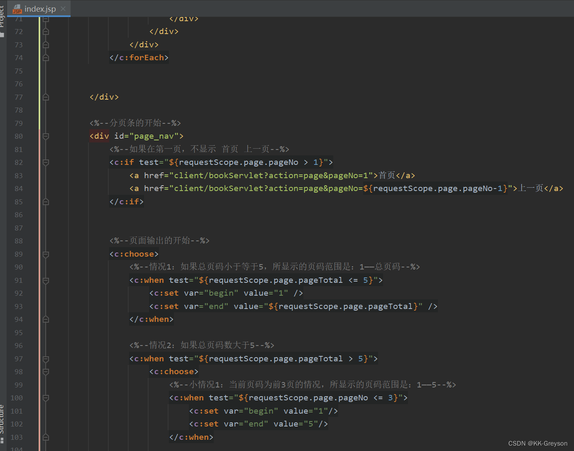
Task: Click the JSP file icon on tab
Action: 17,9
